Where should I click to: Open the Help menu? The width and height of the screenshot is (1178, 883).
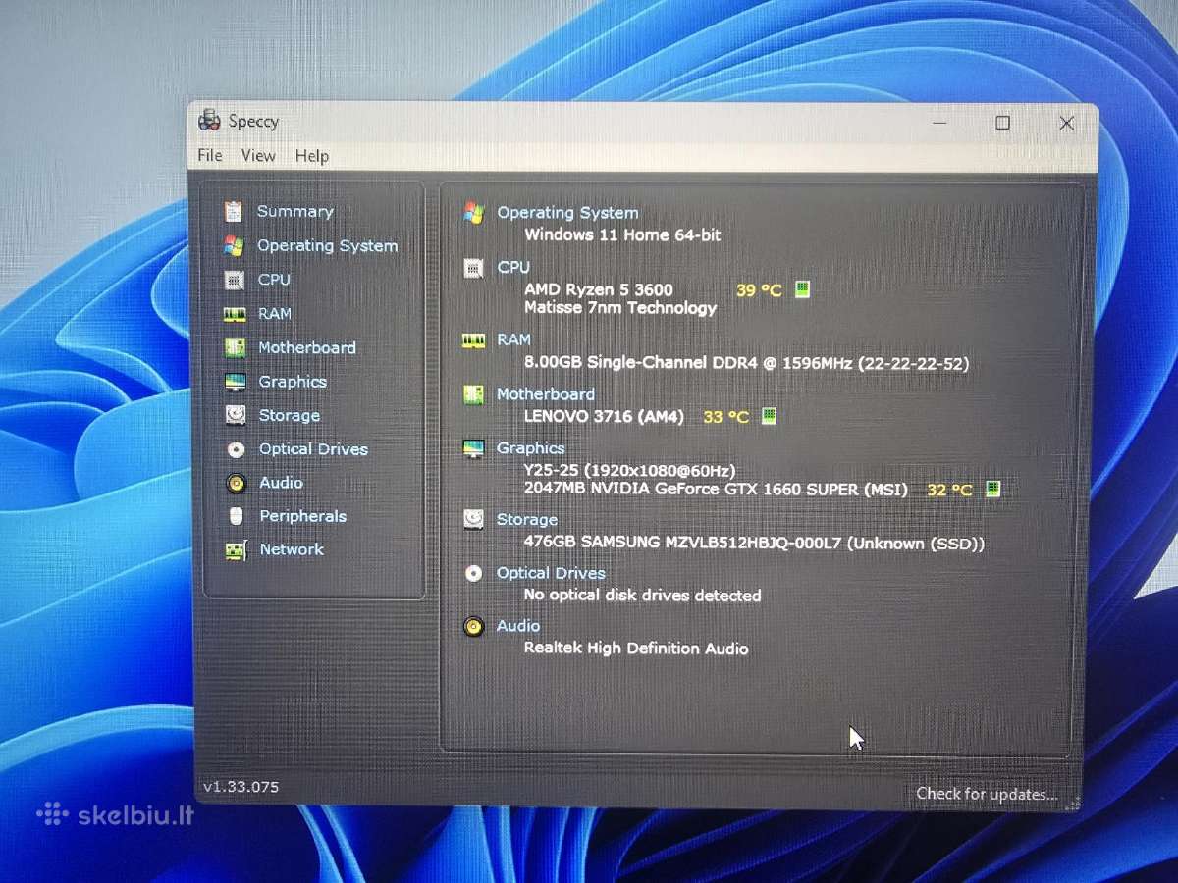point(312,156)
